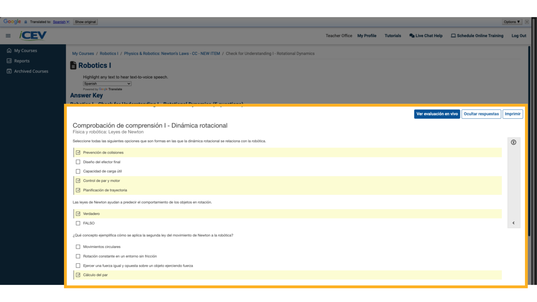Viewport: 537px width, 302px height.
Task: Close the Google Translate bar
Action: 527,22
